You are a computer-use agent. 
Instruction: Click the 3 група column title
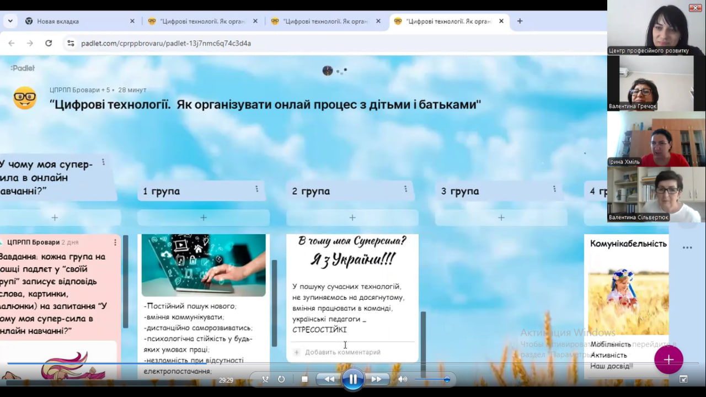pos(459,192)
